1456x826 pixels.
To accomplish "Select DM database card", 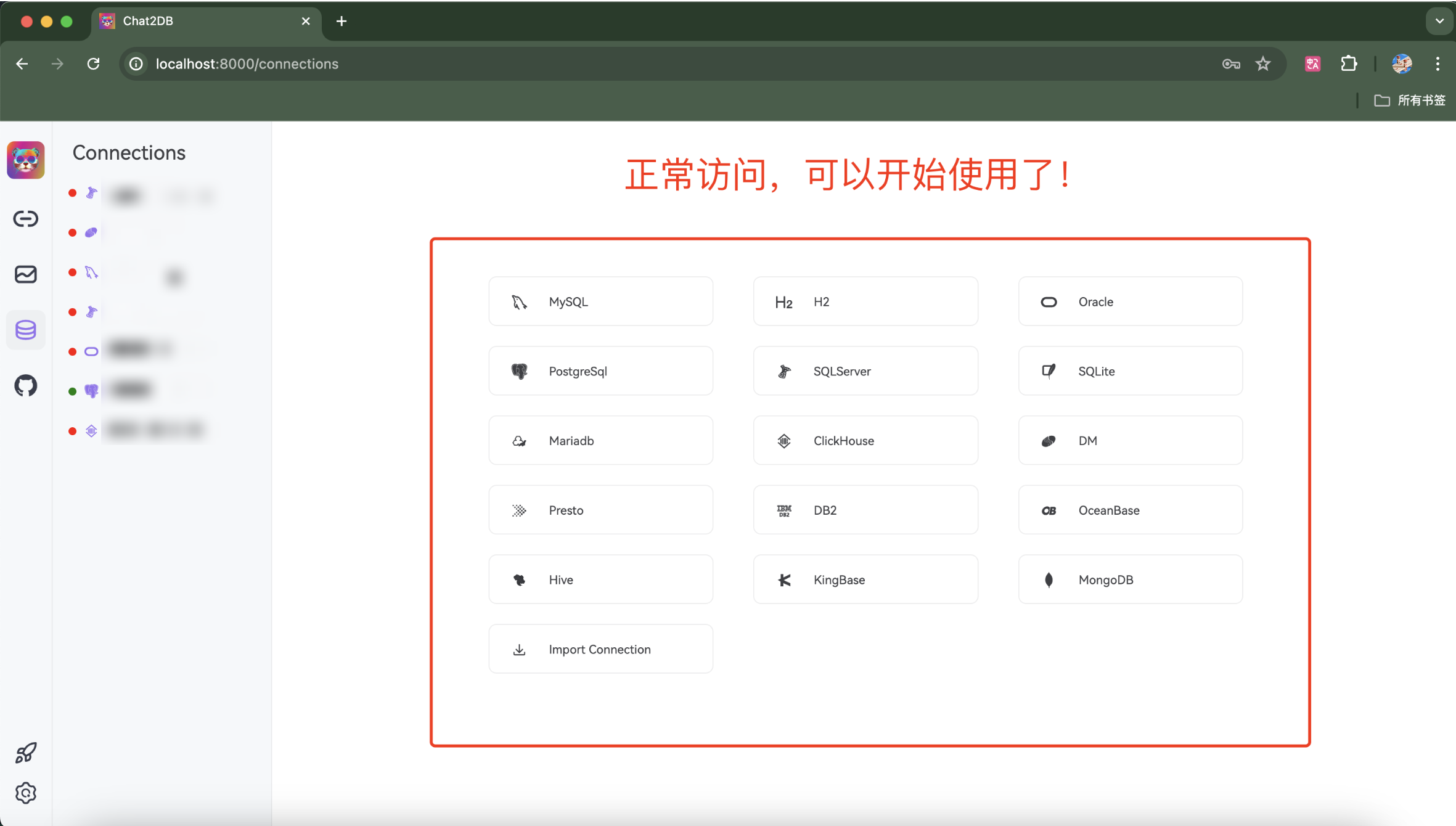I will point(1130,440).
